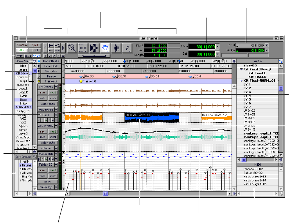Open the Edit Groups menu
Image resolution: width=291 pixels, height=224 pixels.
click(23, 157)
